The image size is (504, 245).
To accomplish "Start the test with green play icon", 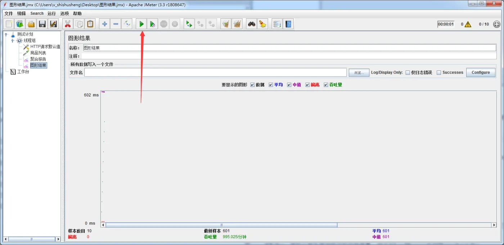I will coord(141,24).
